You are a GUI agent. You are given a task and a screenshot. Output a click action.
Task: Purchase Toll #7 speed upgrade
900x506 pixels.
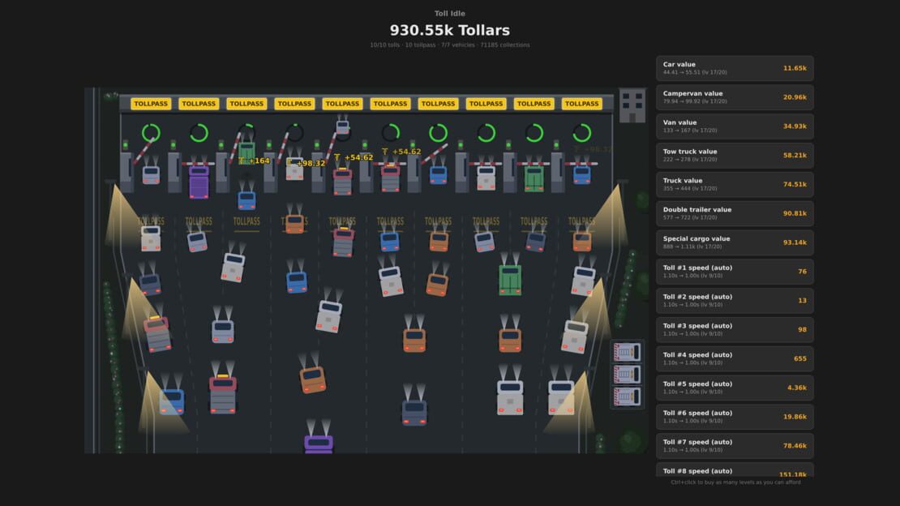pyautogui.click(x=735, y=446)
